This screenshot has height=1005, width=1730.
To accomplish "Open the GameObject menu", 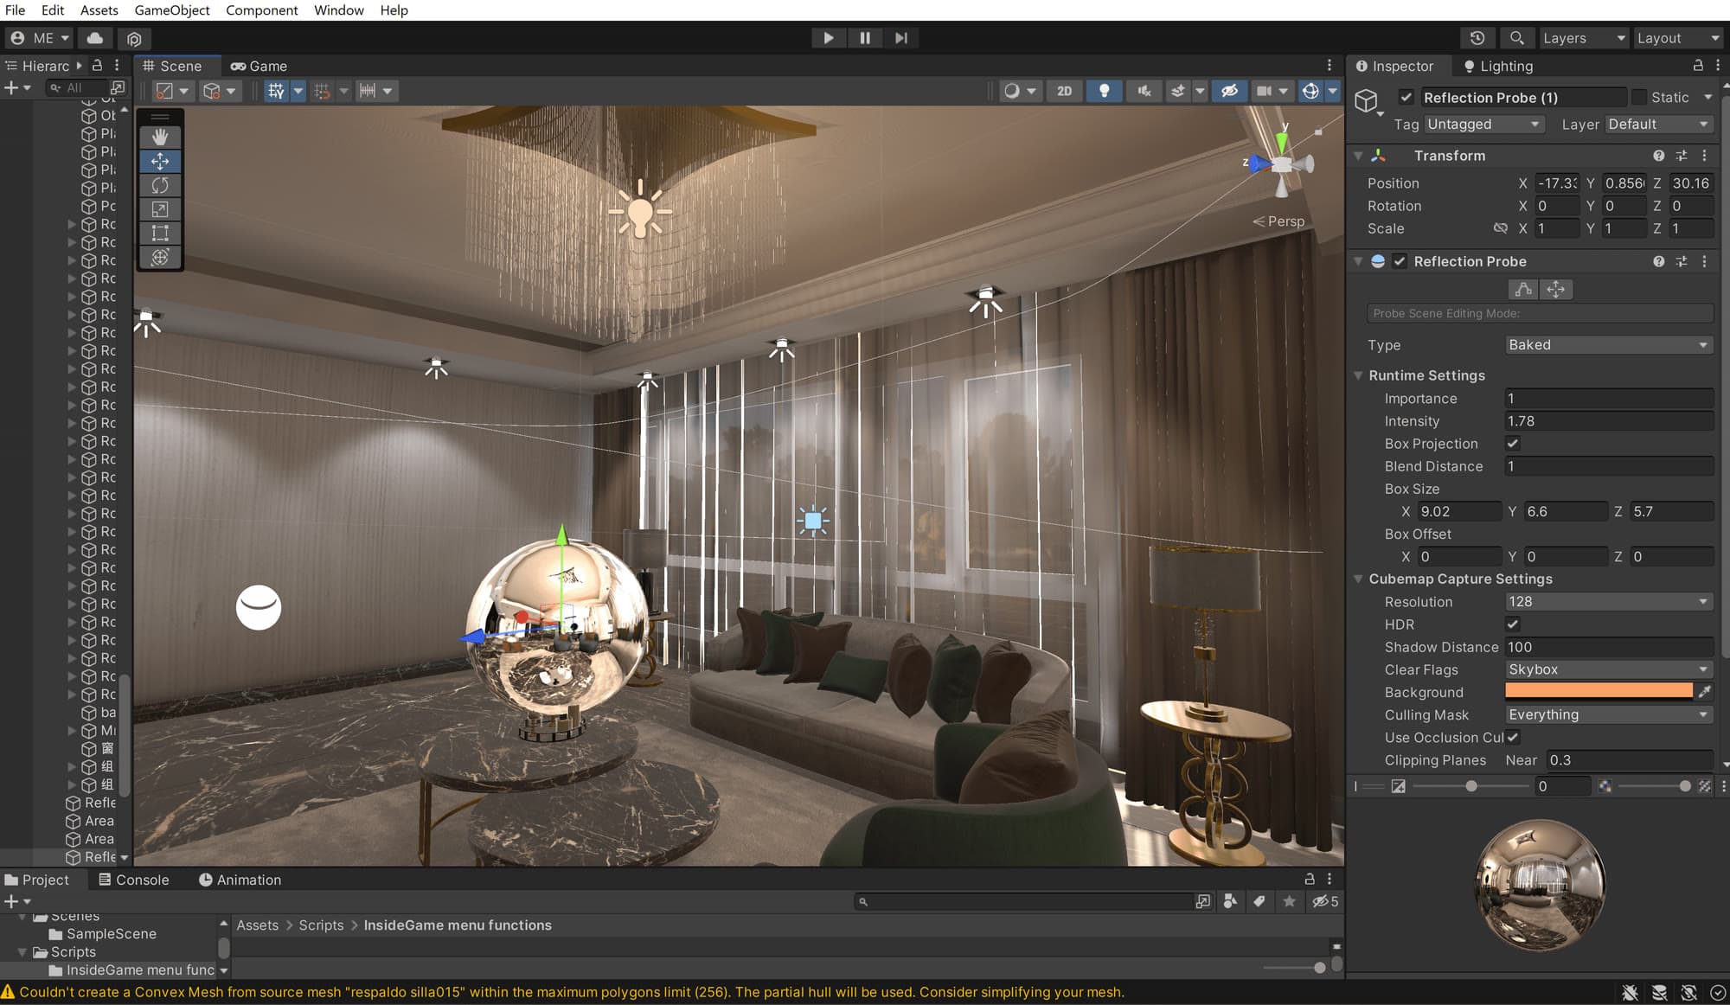I will (x=172, y=10).
